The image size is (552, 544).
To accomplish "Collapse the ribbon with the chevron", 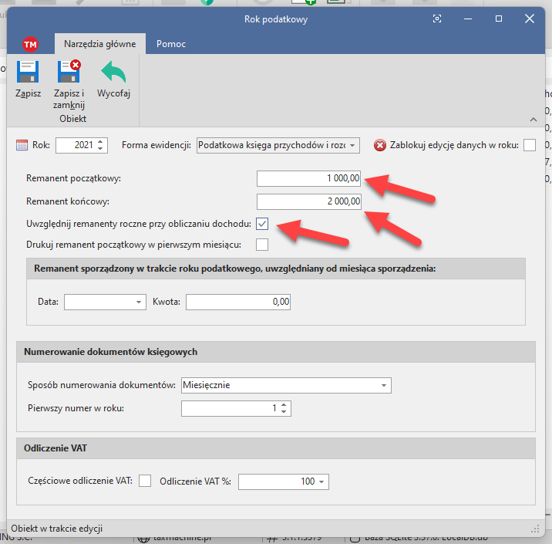I will click(x=532, y=120).
